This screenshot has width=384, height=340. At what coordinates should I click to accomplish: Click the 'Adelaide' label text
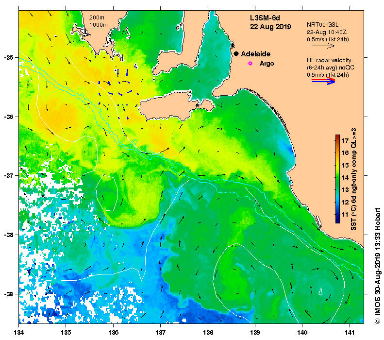click(x=256, y=54)
